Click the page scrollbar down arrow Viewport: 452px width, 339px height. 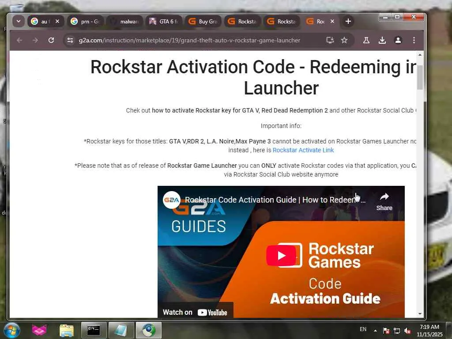click(x=420, y=314)
